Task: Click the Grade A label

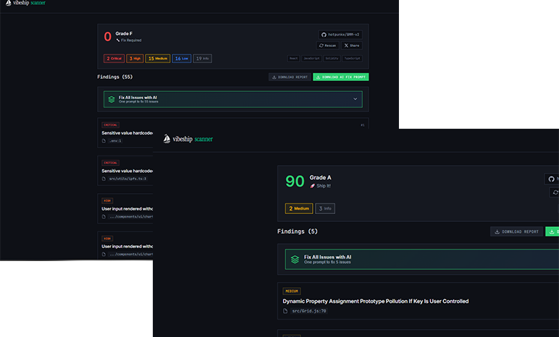Action: [x=320, y=177]
